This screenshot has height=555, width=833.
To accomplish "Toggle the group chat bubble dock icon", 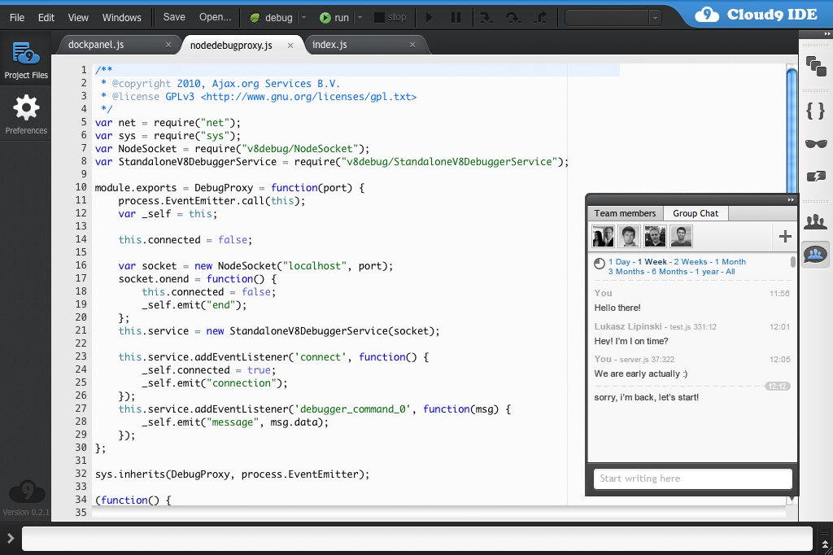I will click(815, 255).
